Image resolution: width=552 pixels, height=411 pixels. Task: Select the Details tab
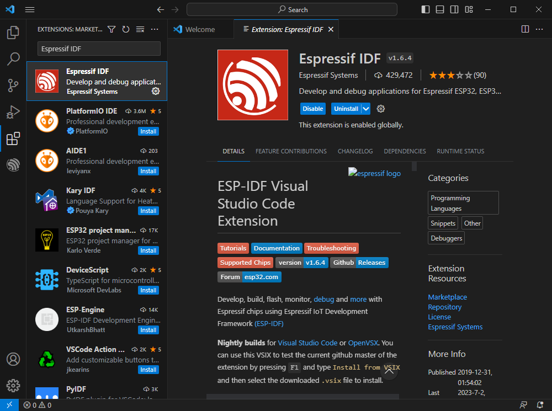[233, 151]
